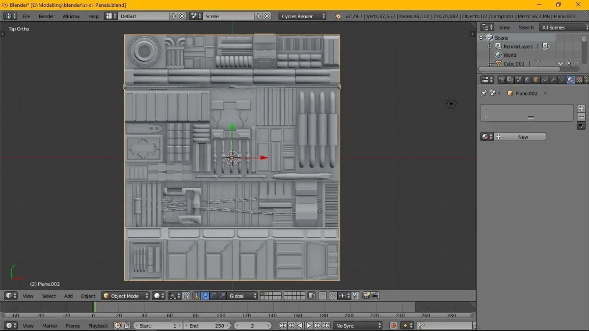Toggle visibility eye for Cube.001
589x331 pixels.
pyautogui.click(x=561, y=63)
